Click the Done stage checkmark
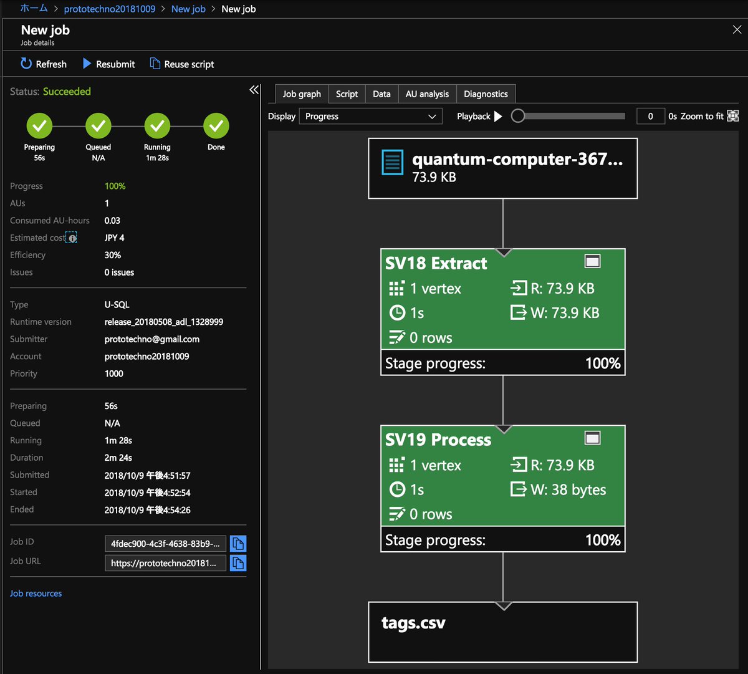Image resolution: width=748 pixels, height=674 pixels. tap(216, 126)
